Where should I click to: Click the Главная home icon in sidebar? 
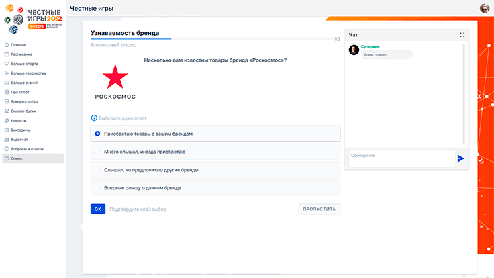point(7,45)
